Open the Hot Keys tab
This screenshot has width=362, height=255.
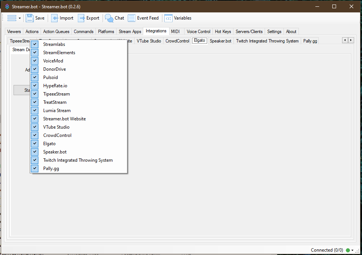tap(223, 32)
